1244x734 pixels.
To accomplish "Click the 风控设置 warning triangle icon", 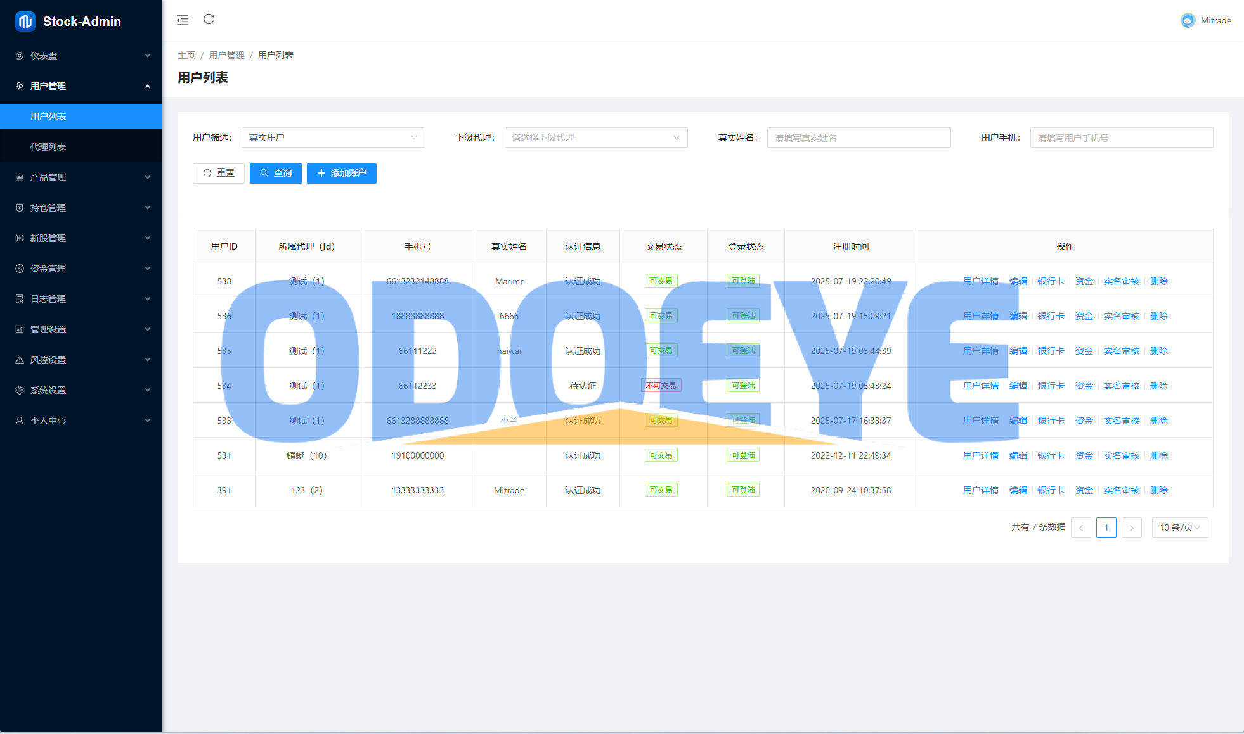I will [20, 360].
